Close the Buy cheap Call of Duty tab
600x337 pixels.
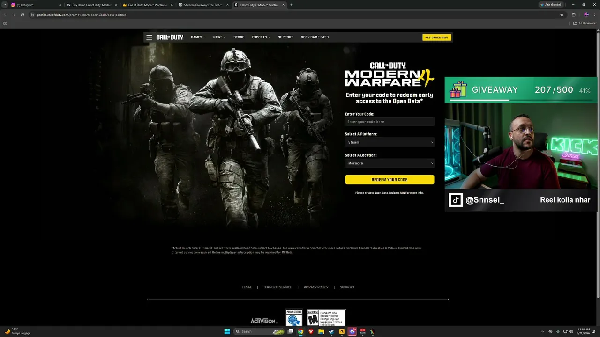[116, 5]
